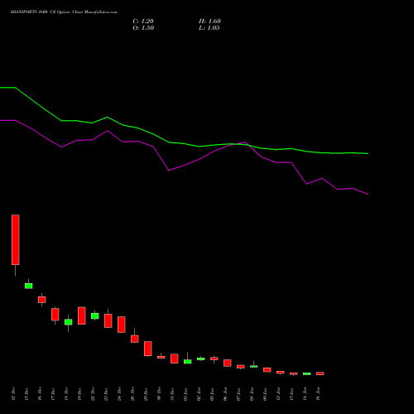Click the 24 Dec date label
The width and height of the screenshot is (414, 414).
(119, 393)
